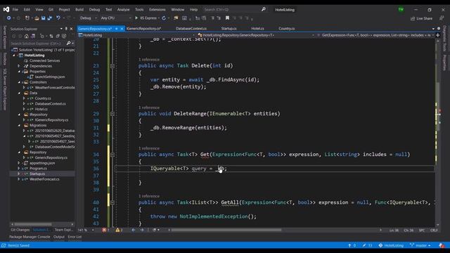Click the editor horizontal scrollbar
Image resolution: width=450 pixels, height=253 pixels.
click(226, 230)
